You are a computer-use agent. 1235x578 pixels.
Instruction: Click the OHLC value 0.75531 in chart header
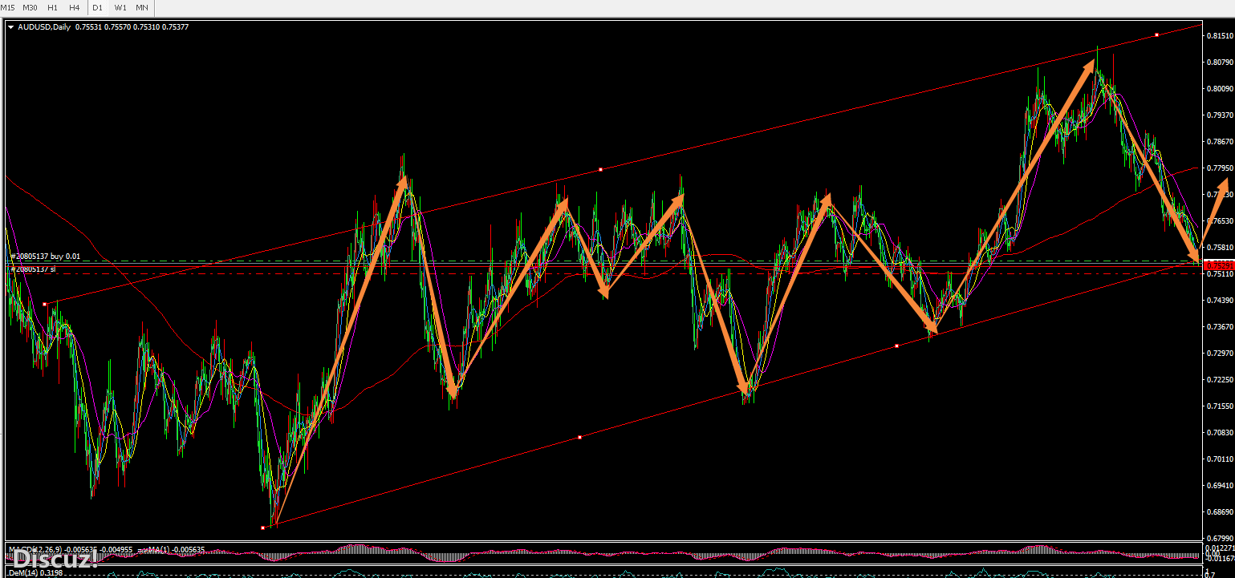pyautogui.click(x=88, y=26)
